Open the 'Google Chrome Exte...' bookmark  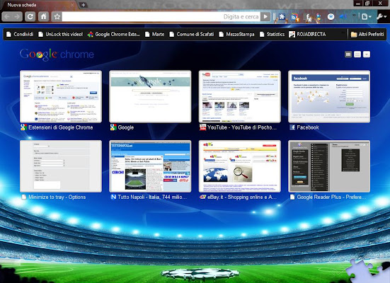114,35
